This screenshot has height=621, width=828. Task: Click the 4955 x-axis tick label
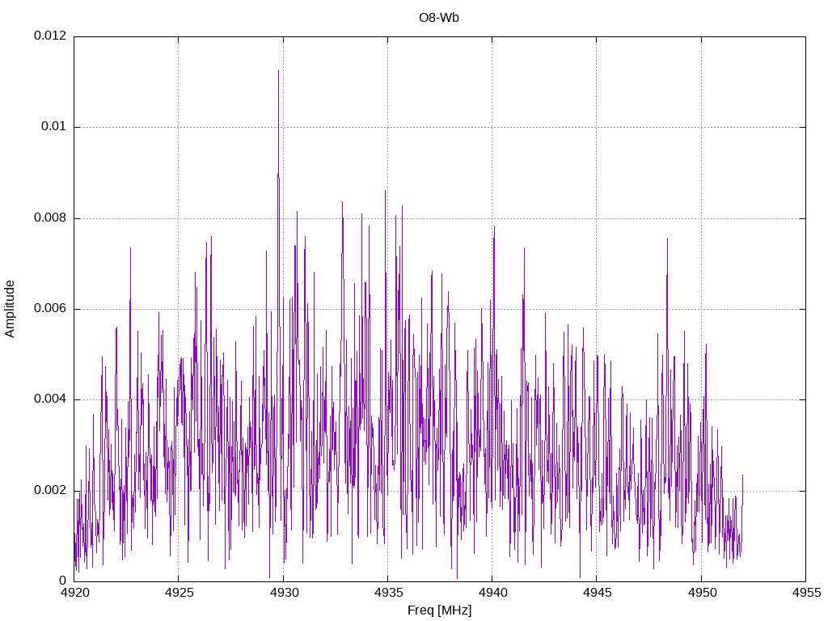point(806,593)
